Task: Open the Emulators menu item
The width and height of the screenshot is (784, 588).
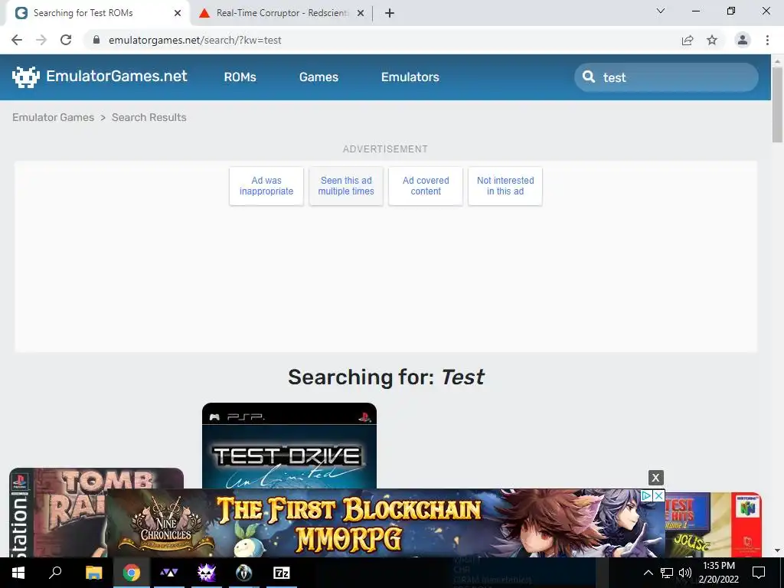Action: [x=410, y=77]
